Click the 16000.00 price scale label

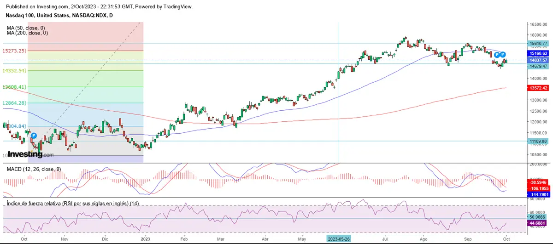click(538, 35)
